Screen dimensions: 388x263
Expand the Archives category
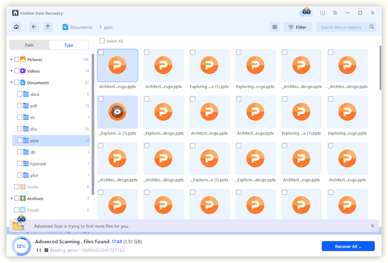pyautogui.click(x=11, y=198)
